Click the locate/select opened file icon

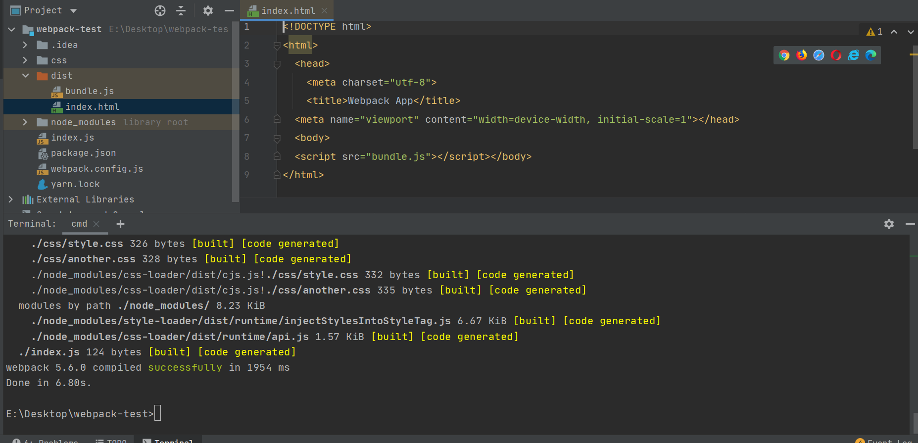point(160,10)
